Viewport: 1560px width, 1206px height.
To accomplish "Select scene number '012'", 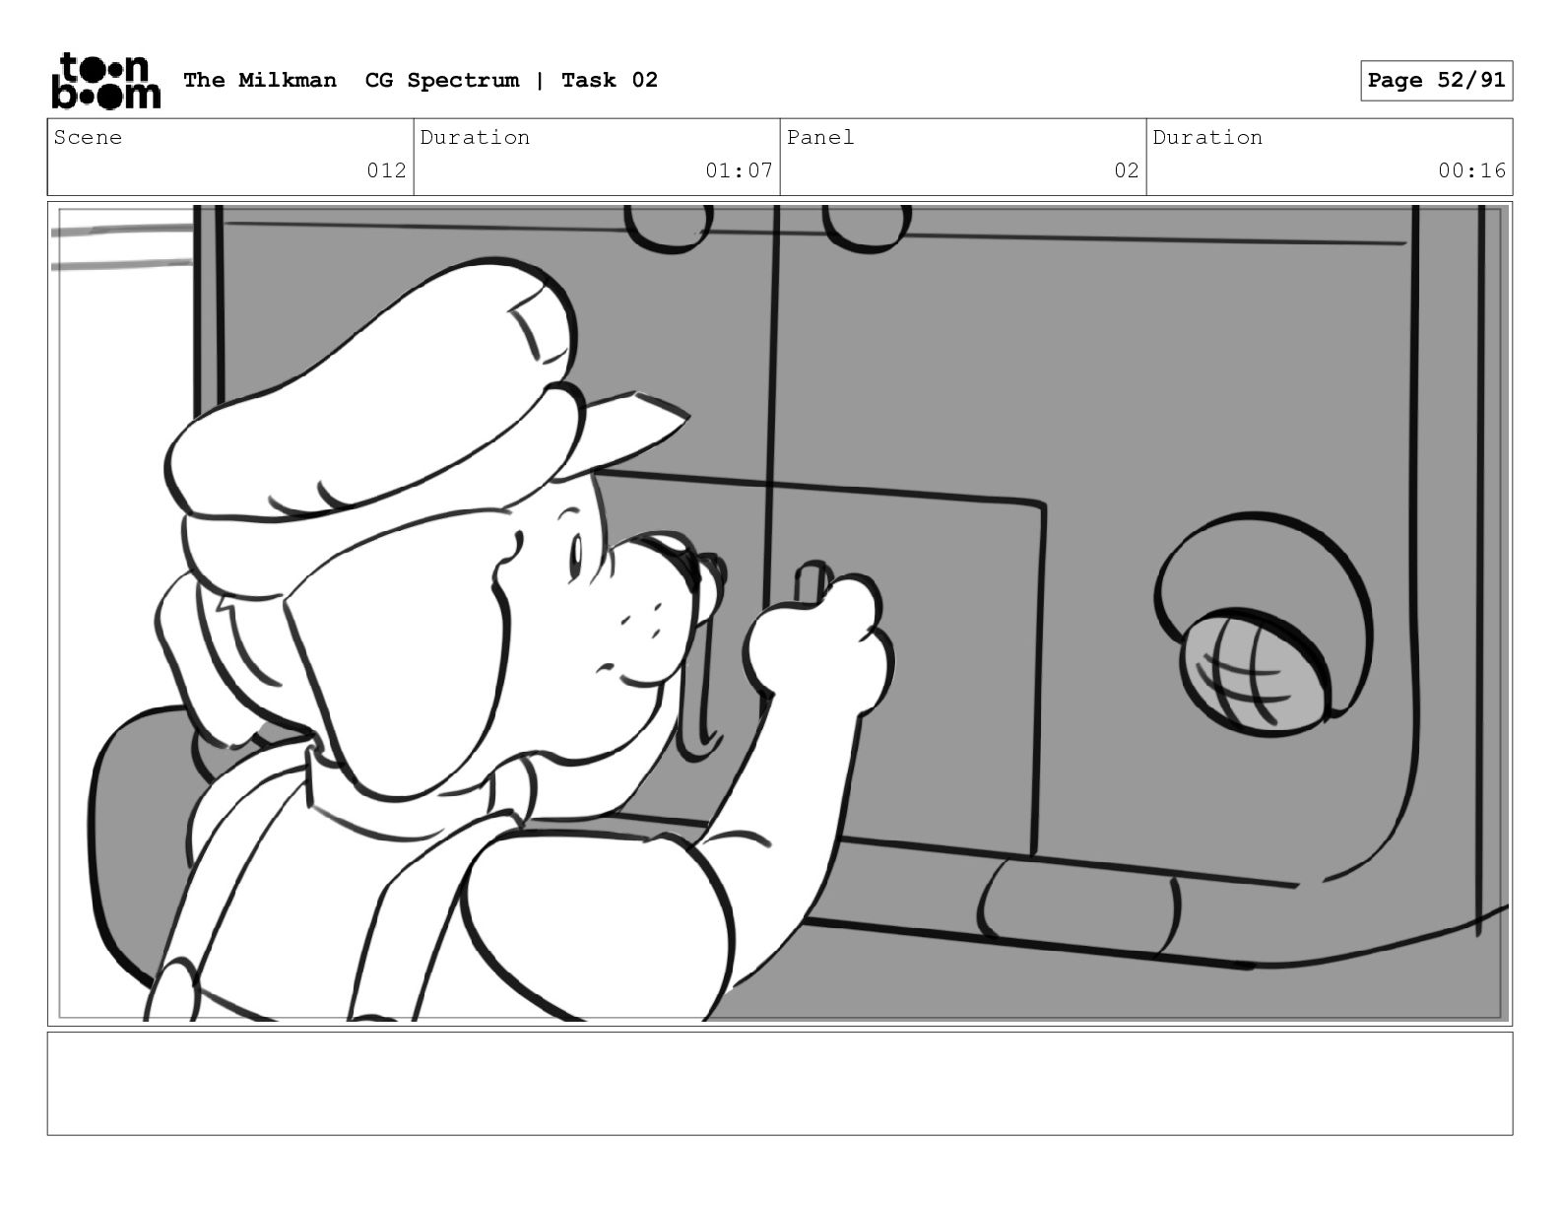I will pyautogui.click(x=386, y=170).
